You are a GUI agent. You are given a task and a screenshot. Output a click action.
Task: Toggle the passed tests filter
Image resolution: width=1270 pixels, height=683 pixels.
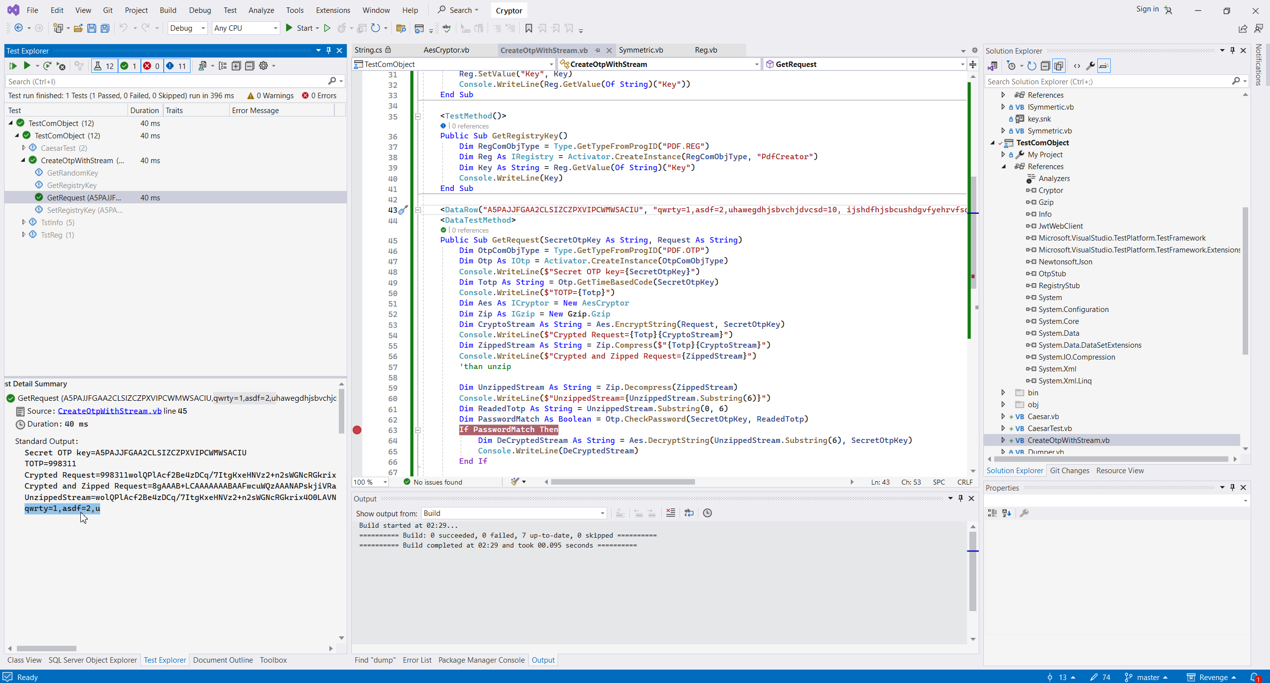[x=129, y=65]
